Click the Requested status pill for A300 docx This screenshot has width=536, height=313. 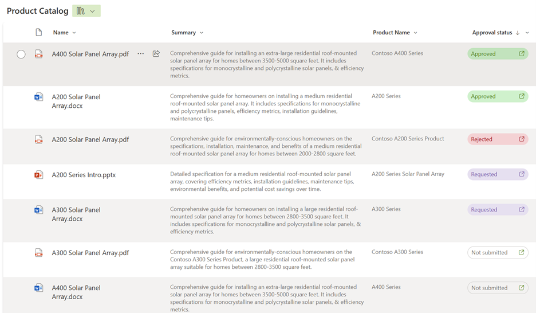pyautogui.click(x=498, y=210)
